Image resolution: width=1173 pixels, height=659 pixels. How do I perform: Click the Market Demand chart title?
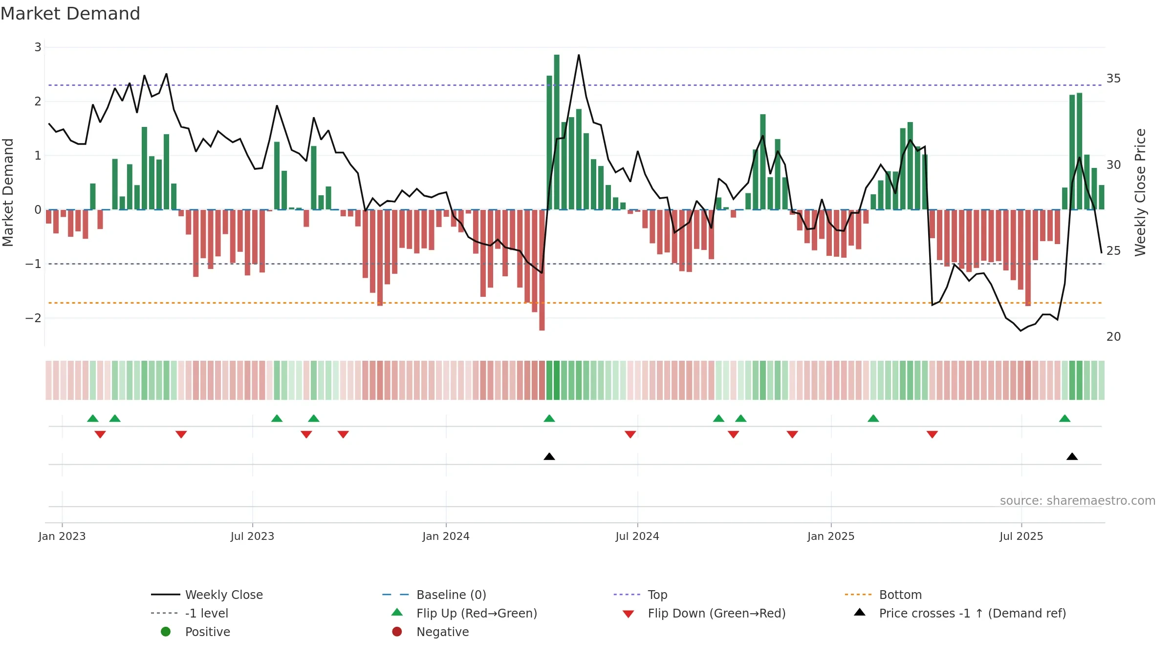coord(70,14)
